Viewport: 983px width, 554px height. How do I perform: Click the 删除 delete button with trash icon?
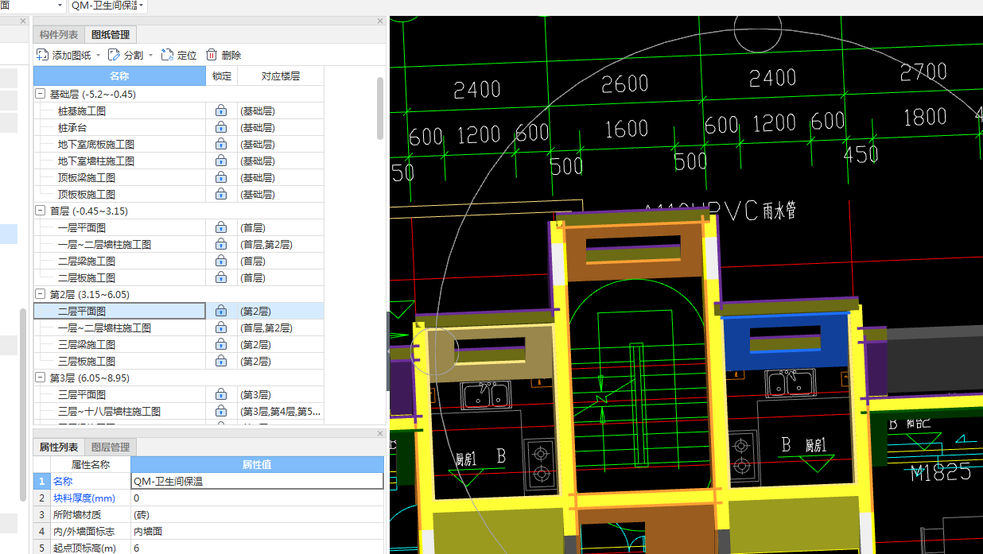[x=223, y=55]
